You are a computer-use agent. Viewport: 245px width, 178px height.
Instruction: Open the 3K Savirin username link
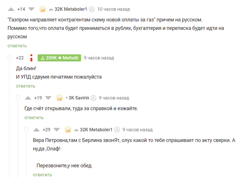(79, 98)
